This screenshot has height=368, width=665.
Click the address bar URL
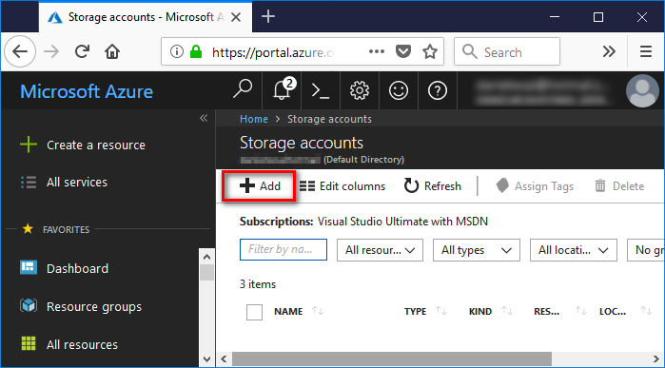pyautogui.click(x=274, y=52)
